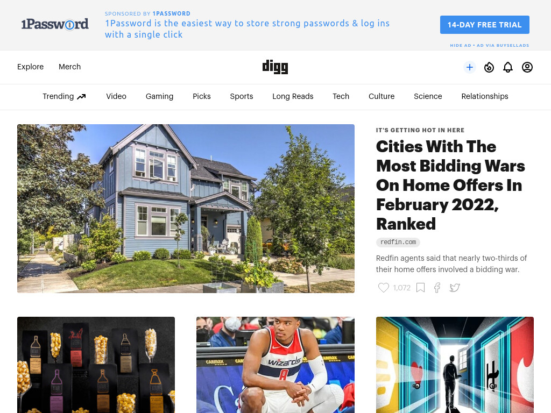Open the flame trending icon
This screenshot has height=413, width=551.
(x=489, y=67)
